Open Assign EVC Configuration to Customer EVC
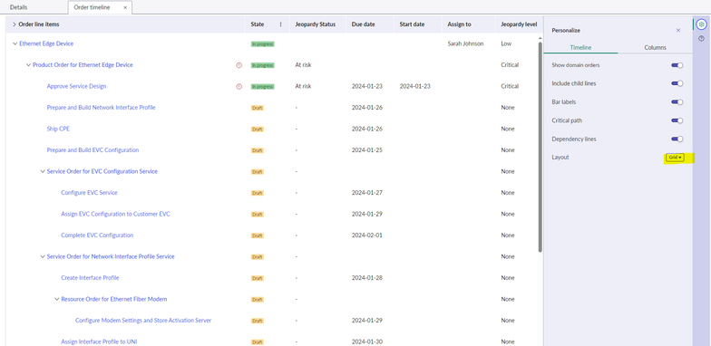Viewport: 711px width, 346px height. click(x=115, y=214)
